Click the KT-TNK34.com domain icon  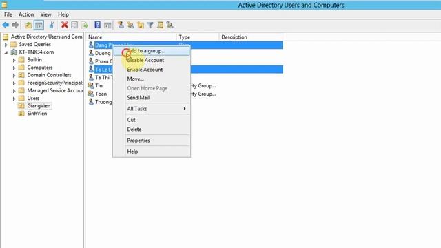[14, 52]
